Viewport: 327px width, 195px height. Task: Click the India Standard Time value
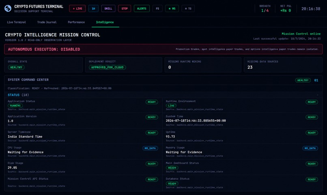(25, 137)
